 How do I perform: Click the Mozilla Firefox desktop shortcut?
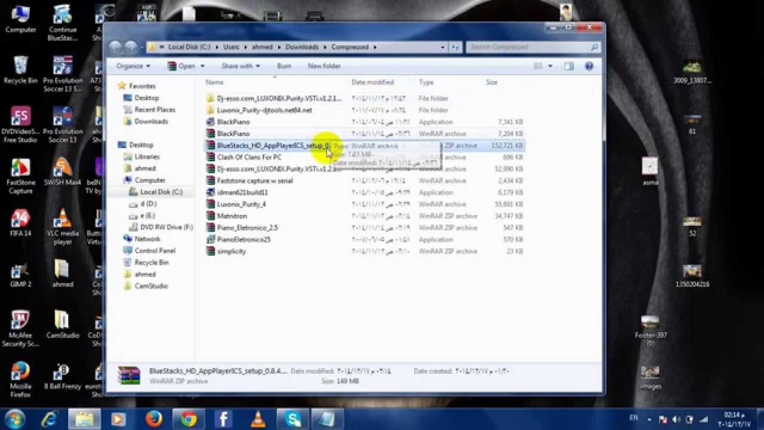20,380
